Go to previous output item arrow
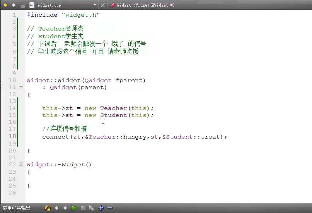 click(56, 208)
